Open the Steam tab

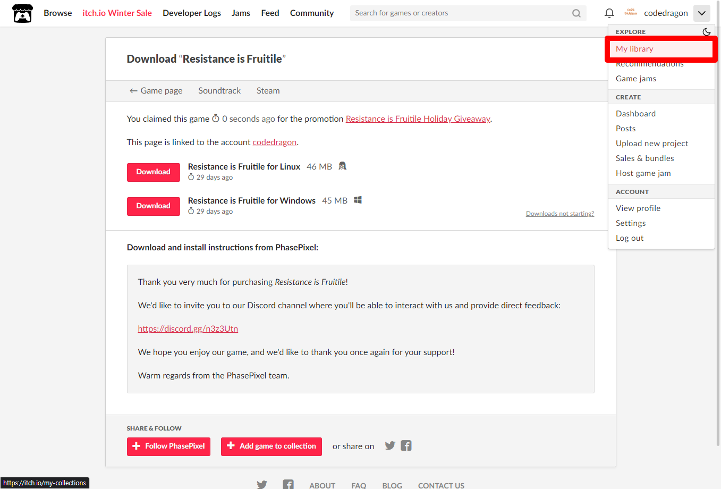pyautogui.click(x=268, y=91)
